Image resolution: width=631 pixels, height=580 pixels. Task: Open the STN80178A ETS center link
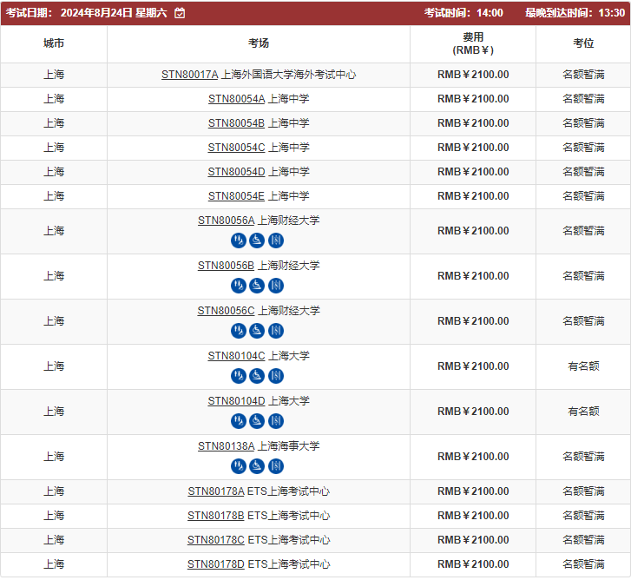pyautogui.click(x=216, y=491)
